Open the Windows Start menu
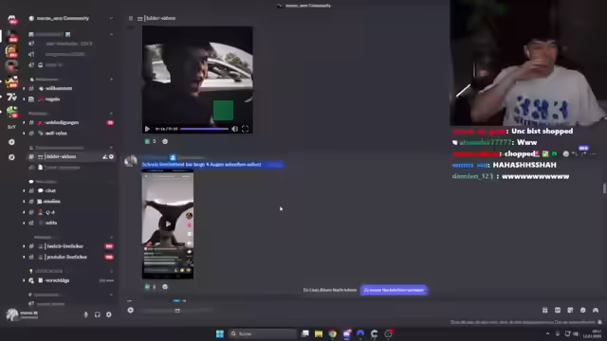Image resolution: width=607 pixels, height=341 pixels. [x=220, y=333]
